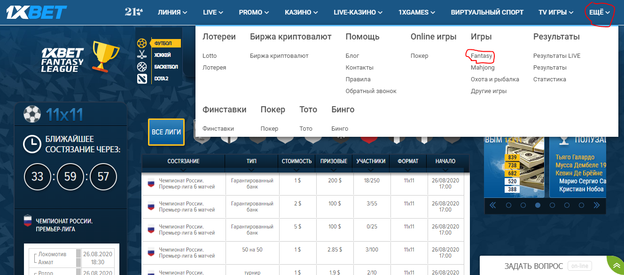Open Бинго link under Бинго
The image size is (624, 275).
click(340, 128)
